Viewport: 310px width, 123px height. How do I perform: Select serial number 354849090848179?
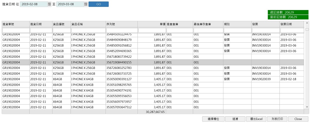pyautogui.click(x=119, y=40)
